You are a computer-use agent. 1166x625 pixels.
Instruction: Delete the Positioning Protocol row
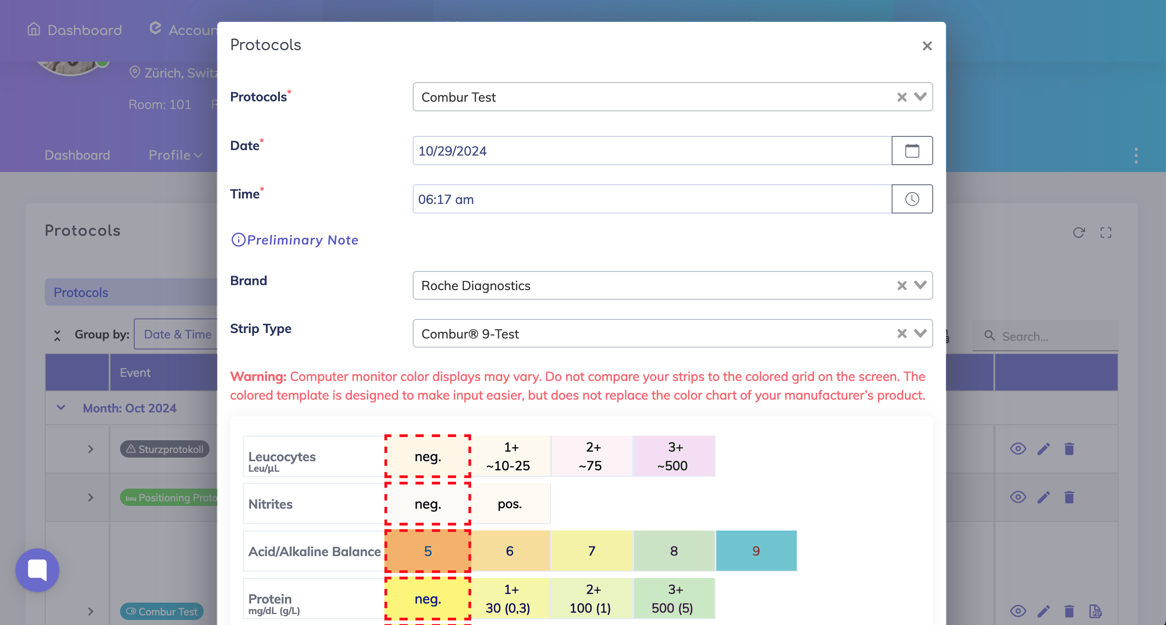(1069, 497)
